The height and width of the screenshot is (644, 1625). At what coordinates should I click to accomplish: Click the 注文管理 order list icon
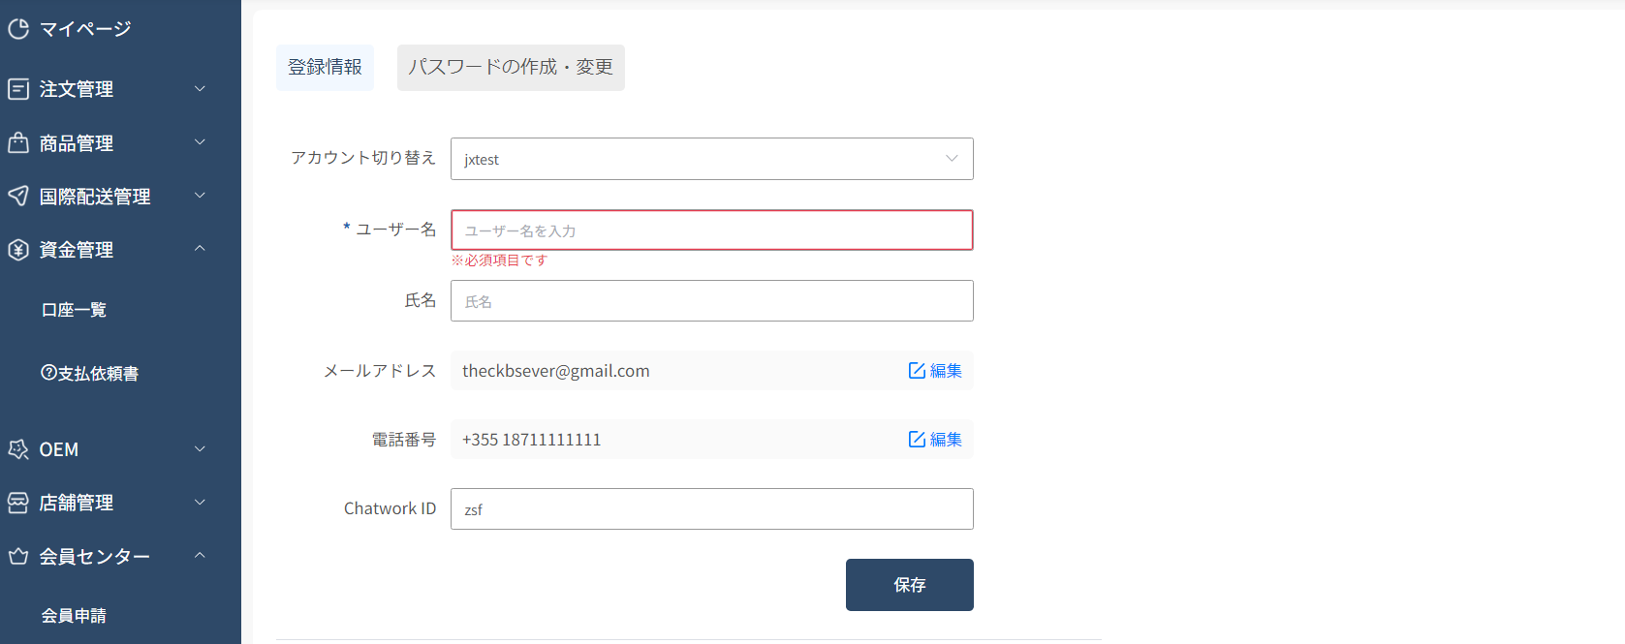tap(18, 89)
